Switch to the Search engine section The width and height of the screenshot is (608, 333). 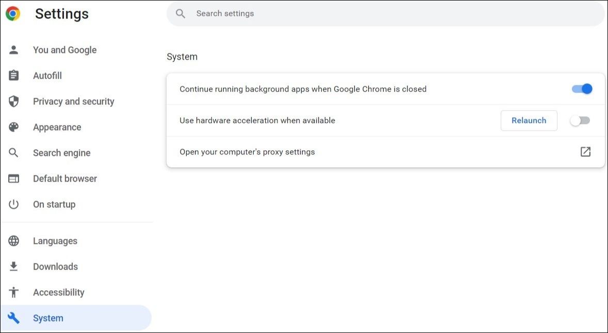(61, 152)
